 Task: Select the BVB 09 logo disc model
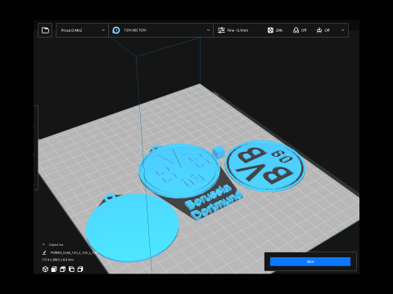265,166
